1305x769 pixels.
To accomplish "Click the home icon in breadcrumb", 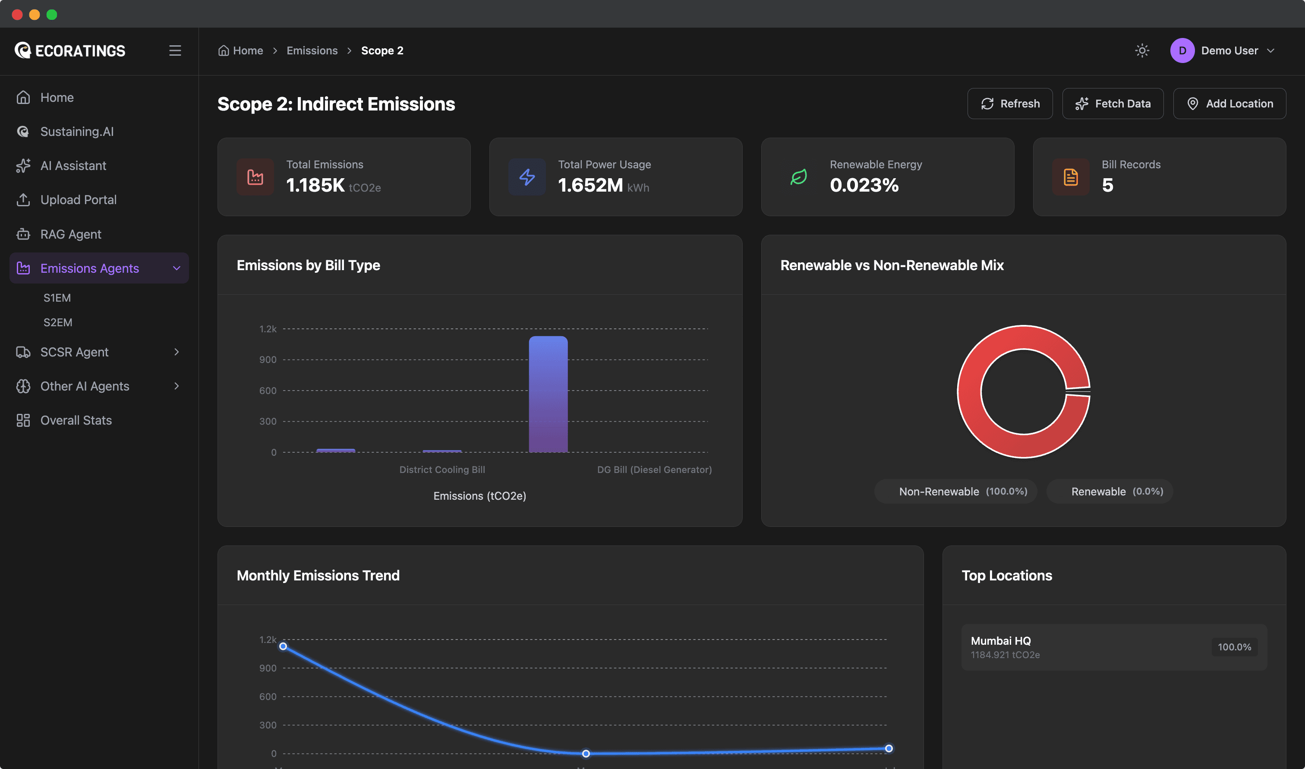I will (223, 50).
